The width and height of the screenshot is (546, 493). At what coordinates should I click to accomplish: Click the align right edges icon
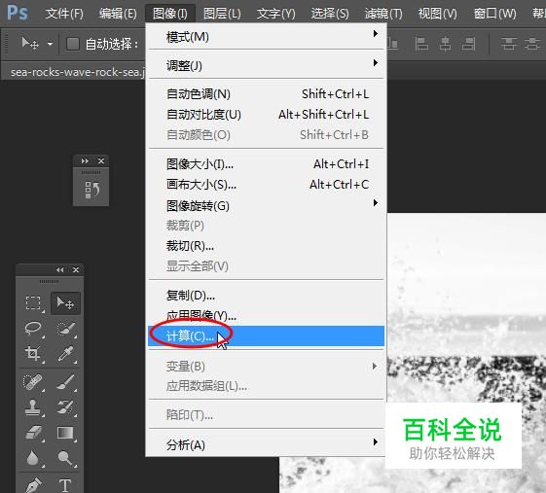tap(469, 44)
